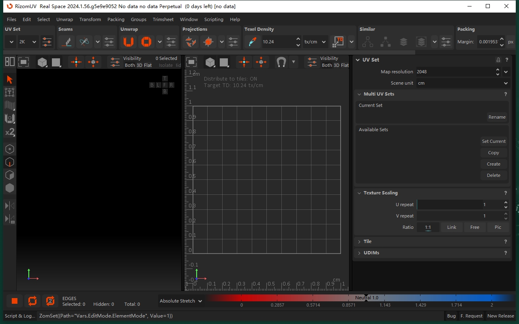
Task: Click the Optimize icon beside Unwrap U
Action: 146,42
